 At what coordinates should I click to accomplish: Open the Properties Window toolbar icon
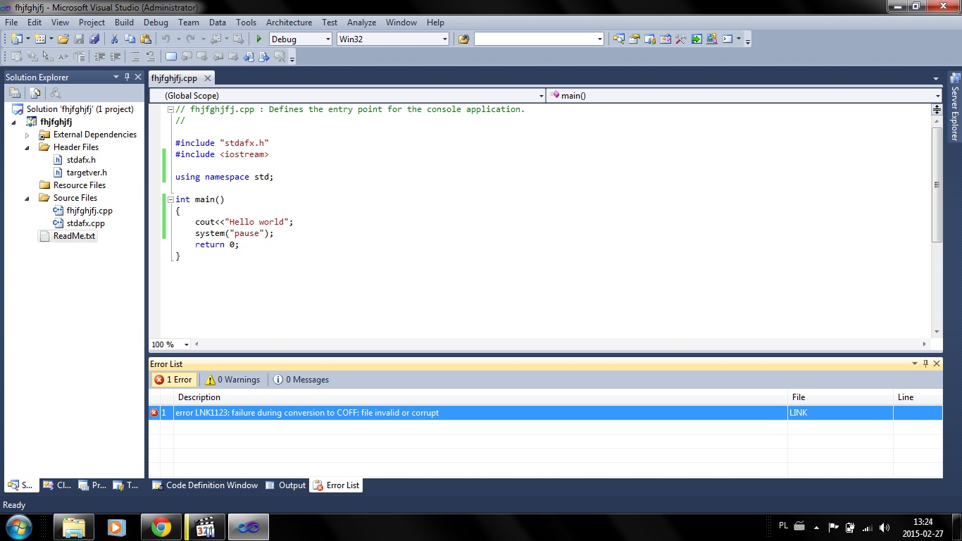pos(634,39)
